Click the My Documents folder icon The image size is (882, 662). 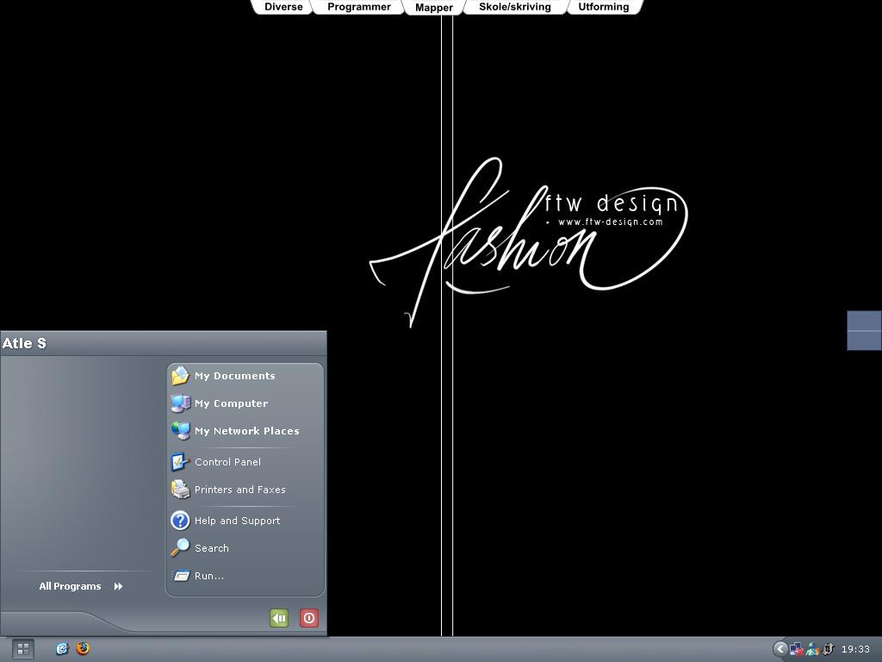coord(180,376)
